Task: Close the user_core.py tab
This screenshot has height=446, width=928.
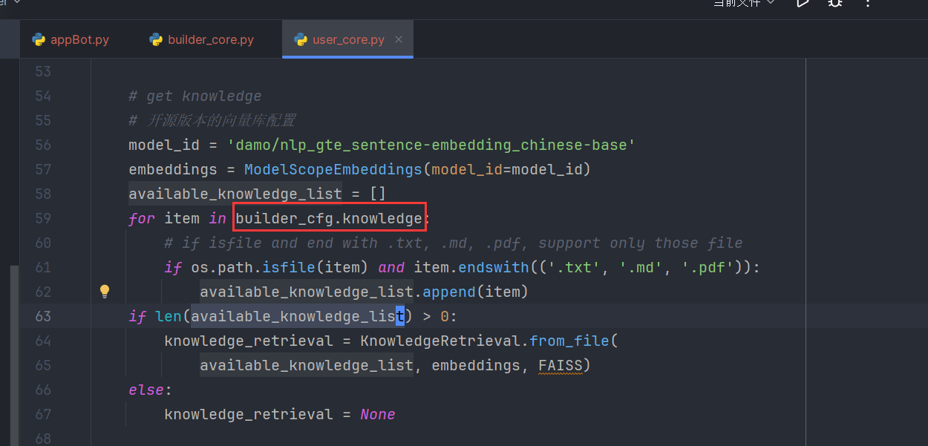Action: tap(399, 39)
